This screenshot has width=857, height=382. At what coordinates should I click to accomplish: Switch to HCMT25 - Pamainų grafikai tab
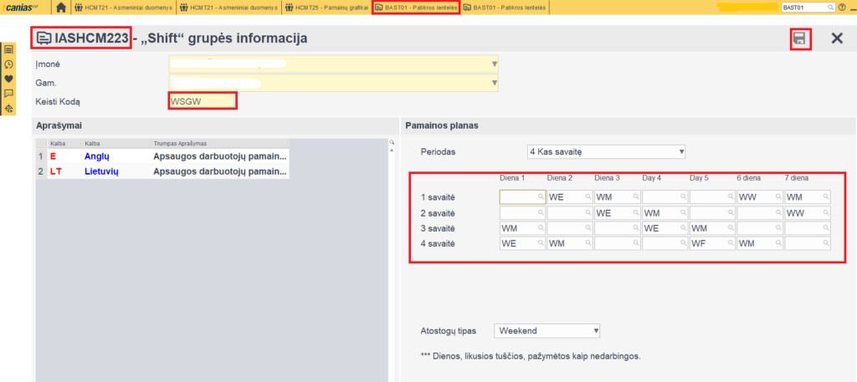328,8
